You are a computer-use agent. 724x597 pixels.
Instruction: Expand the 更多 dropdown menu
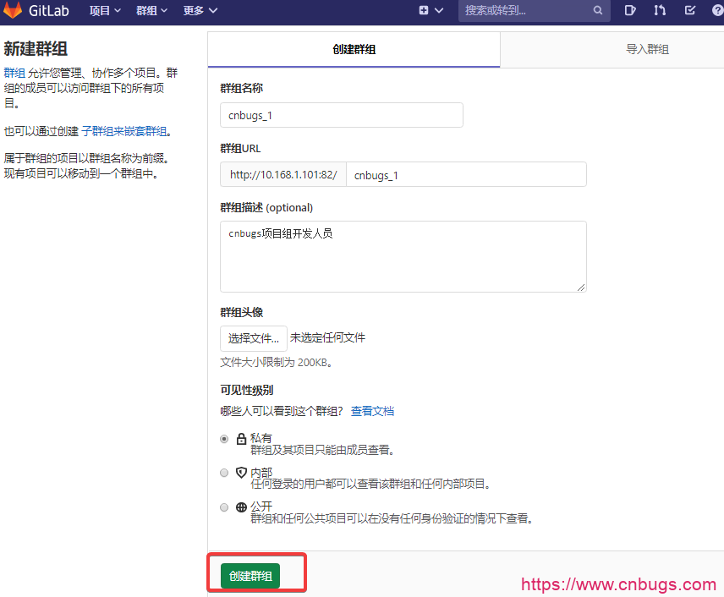pyautogui.click(x=200, y=11)
